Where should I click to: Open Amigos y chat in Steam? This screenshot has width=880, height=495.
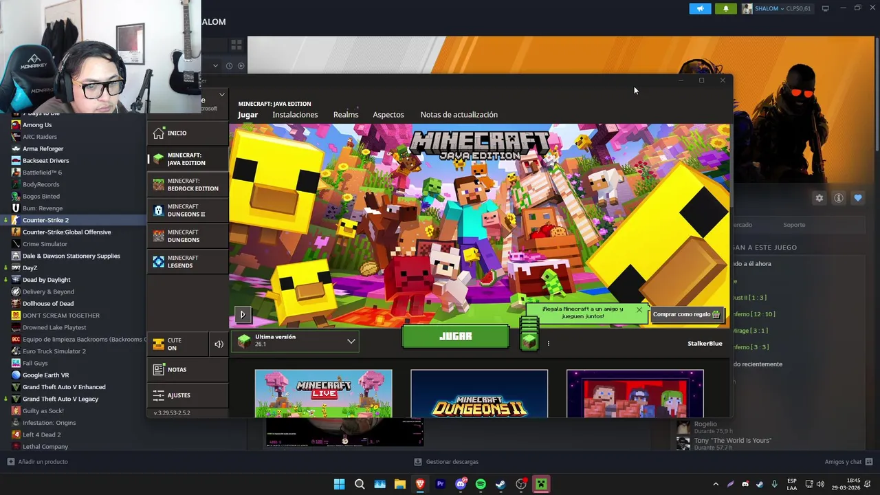click(x=849, y=462)
